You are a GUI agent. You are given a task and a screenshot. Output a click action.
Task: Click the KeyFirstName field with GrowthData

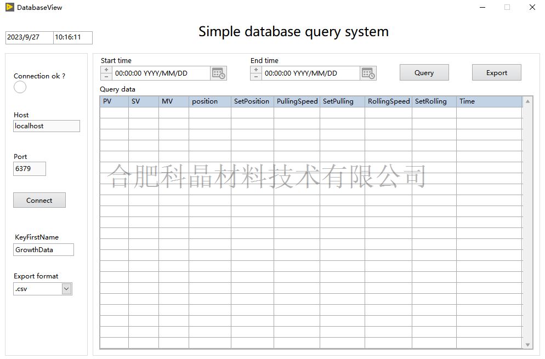click(44, 250)
